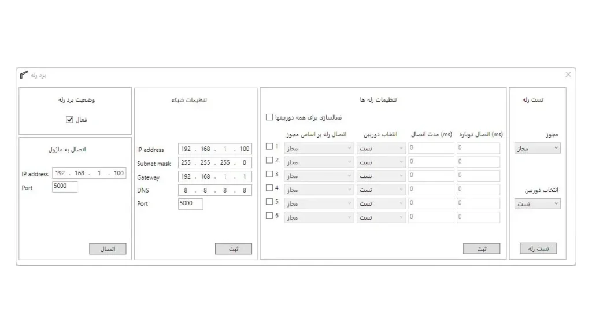Screen dimensions: 592x333
Task: Click the Subnet mask field
Action: tap(214, 163)
